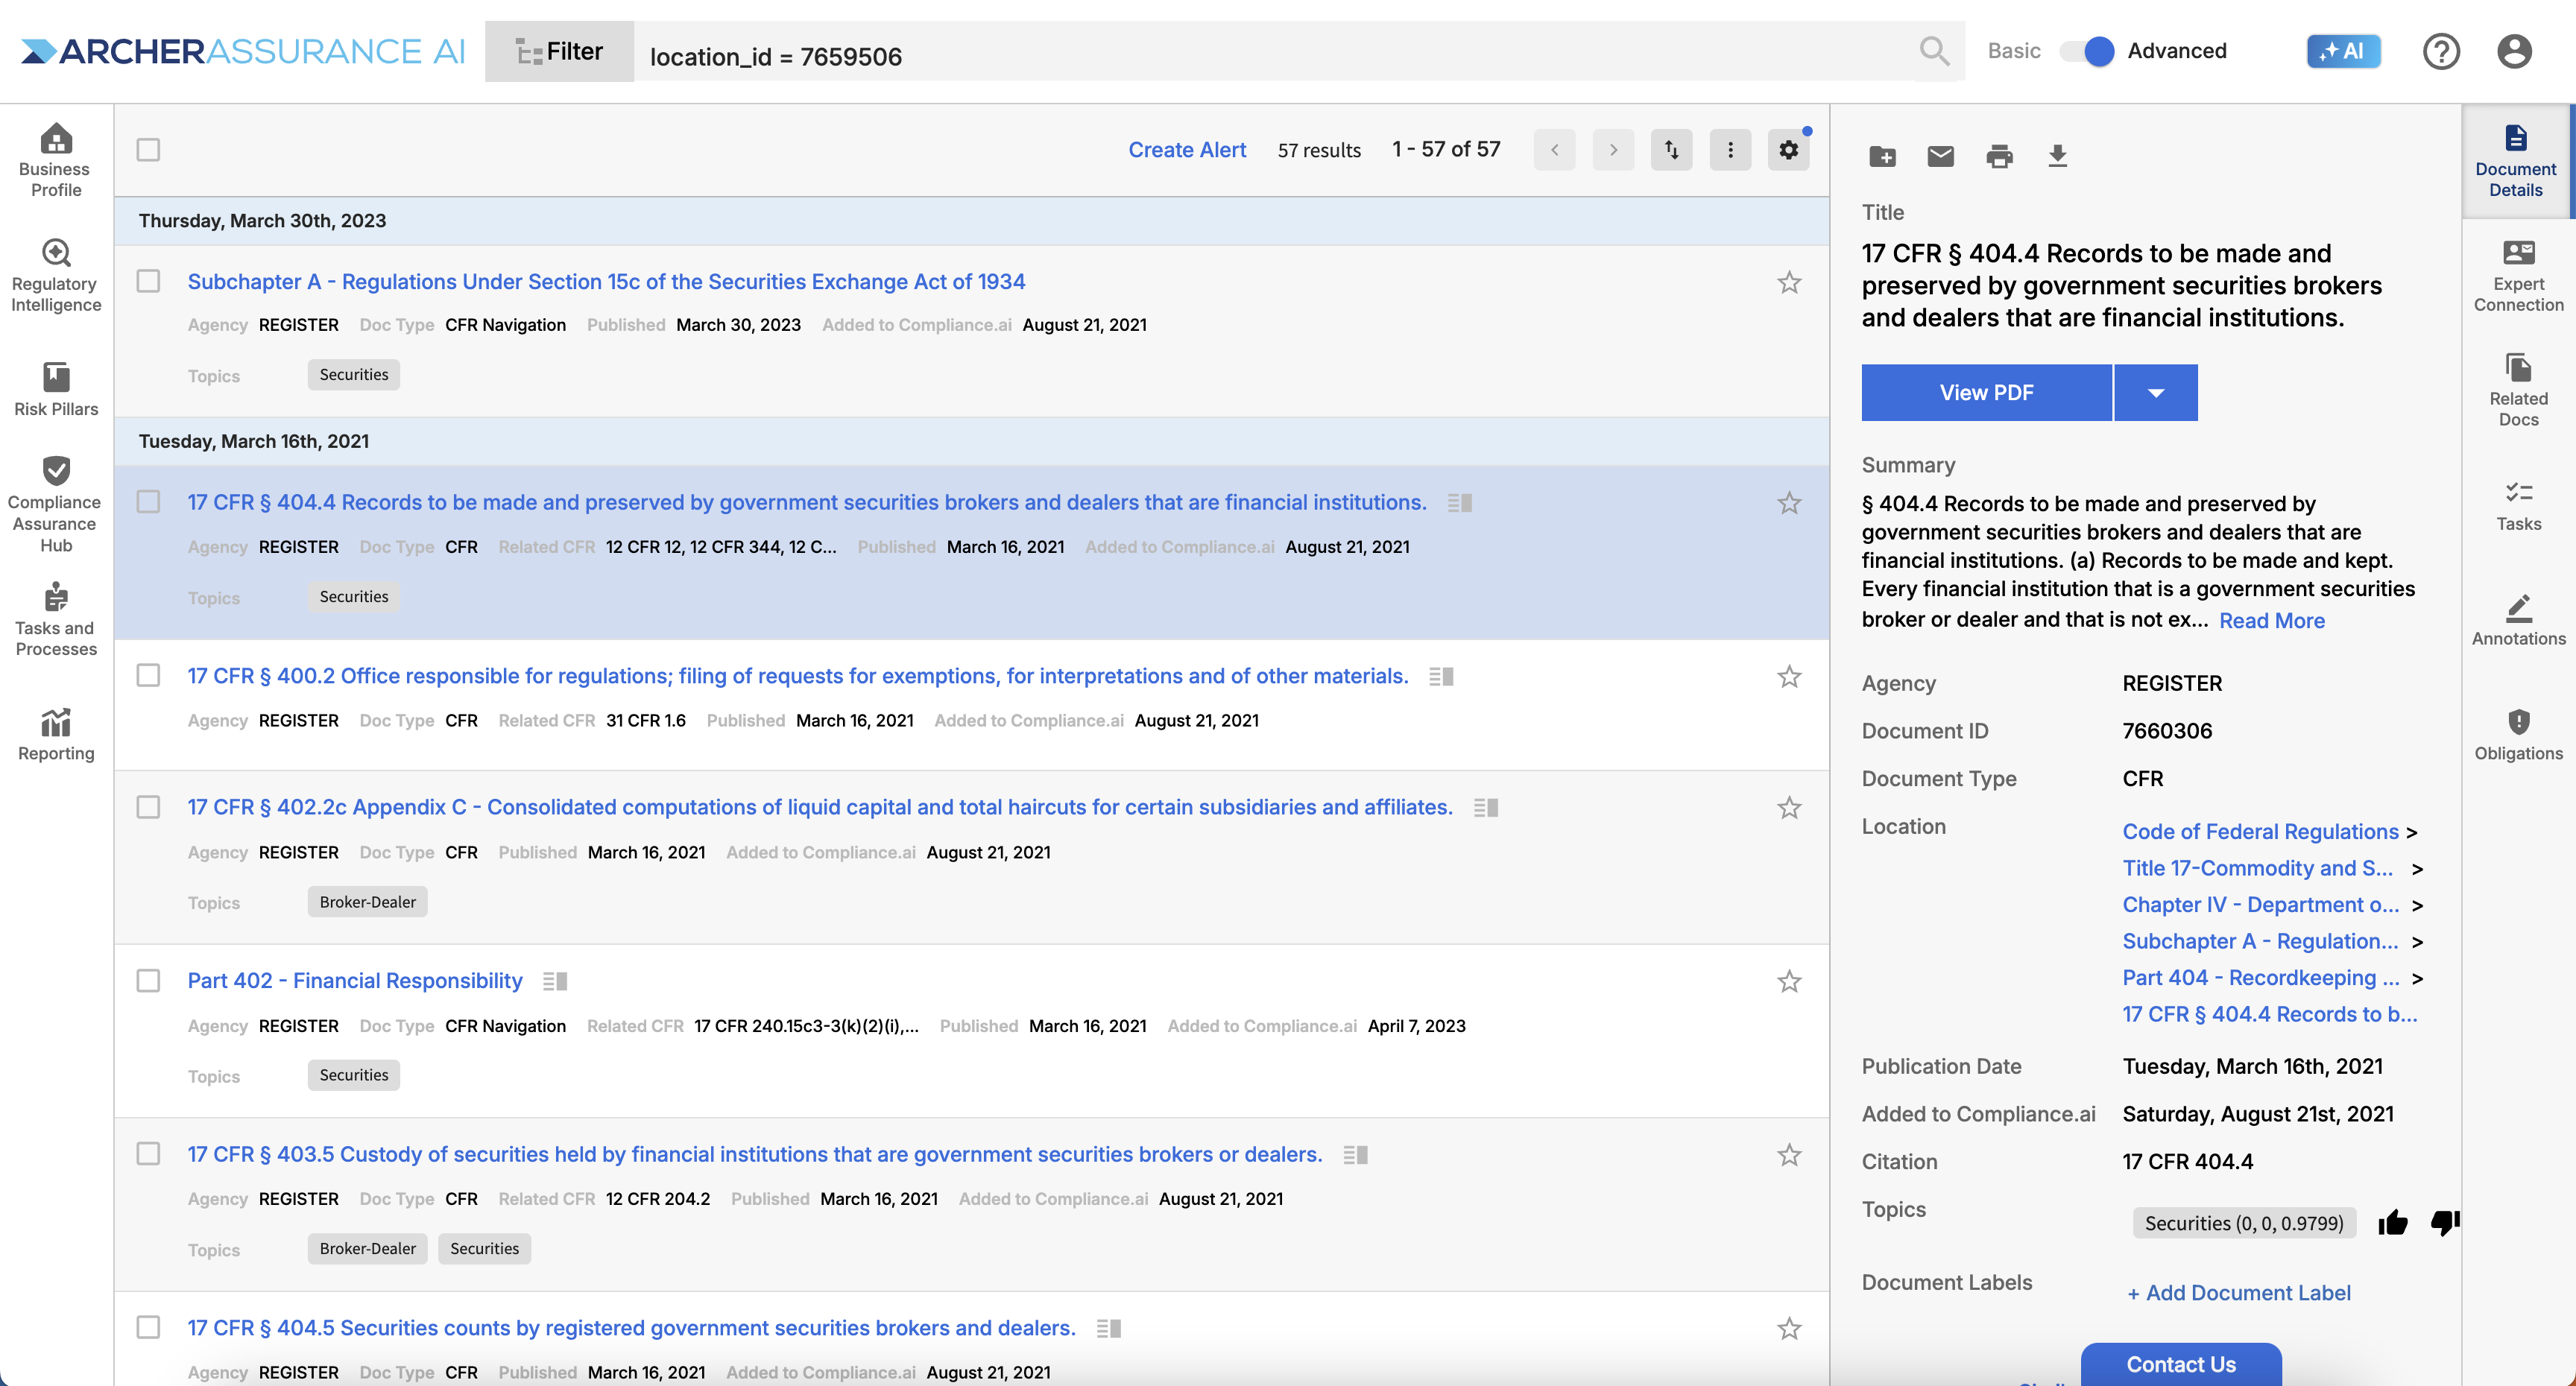Star the 17 CFR § 400.2 result
Image resolution: width=2576 pixels, height=1386 pixels.
1789,677
